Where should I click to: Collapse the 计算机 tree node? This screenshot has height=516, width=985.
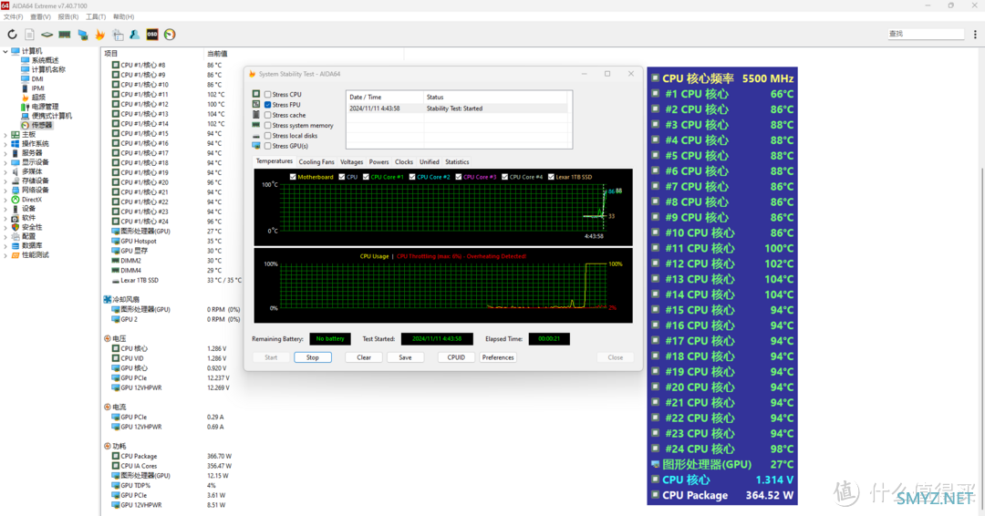[x=5, y=51]
